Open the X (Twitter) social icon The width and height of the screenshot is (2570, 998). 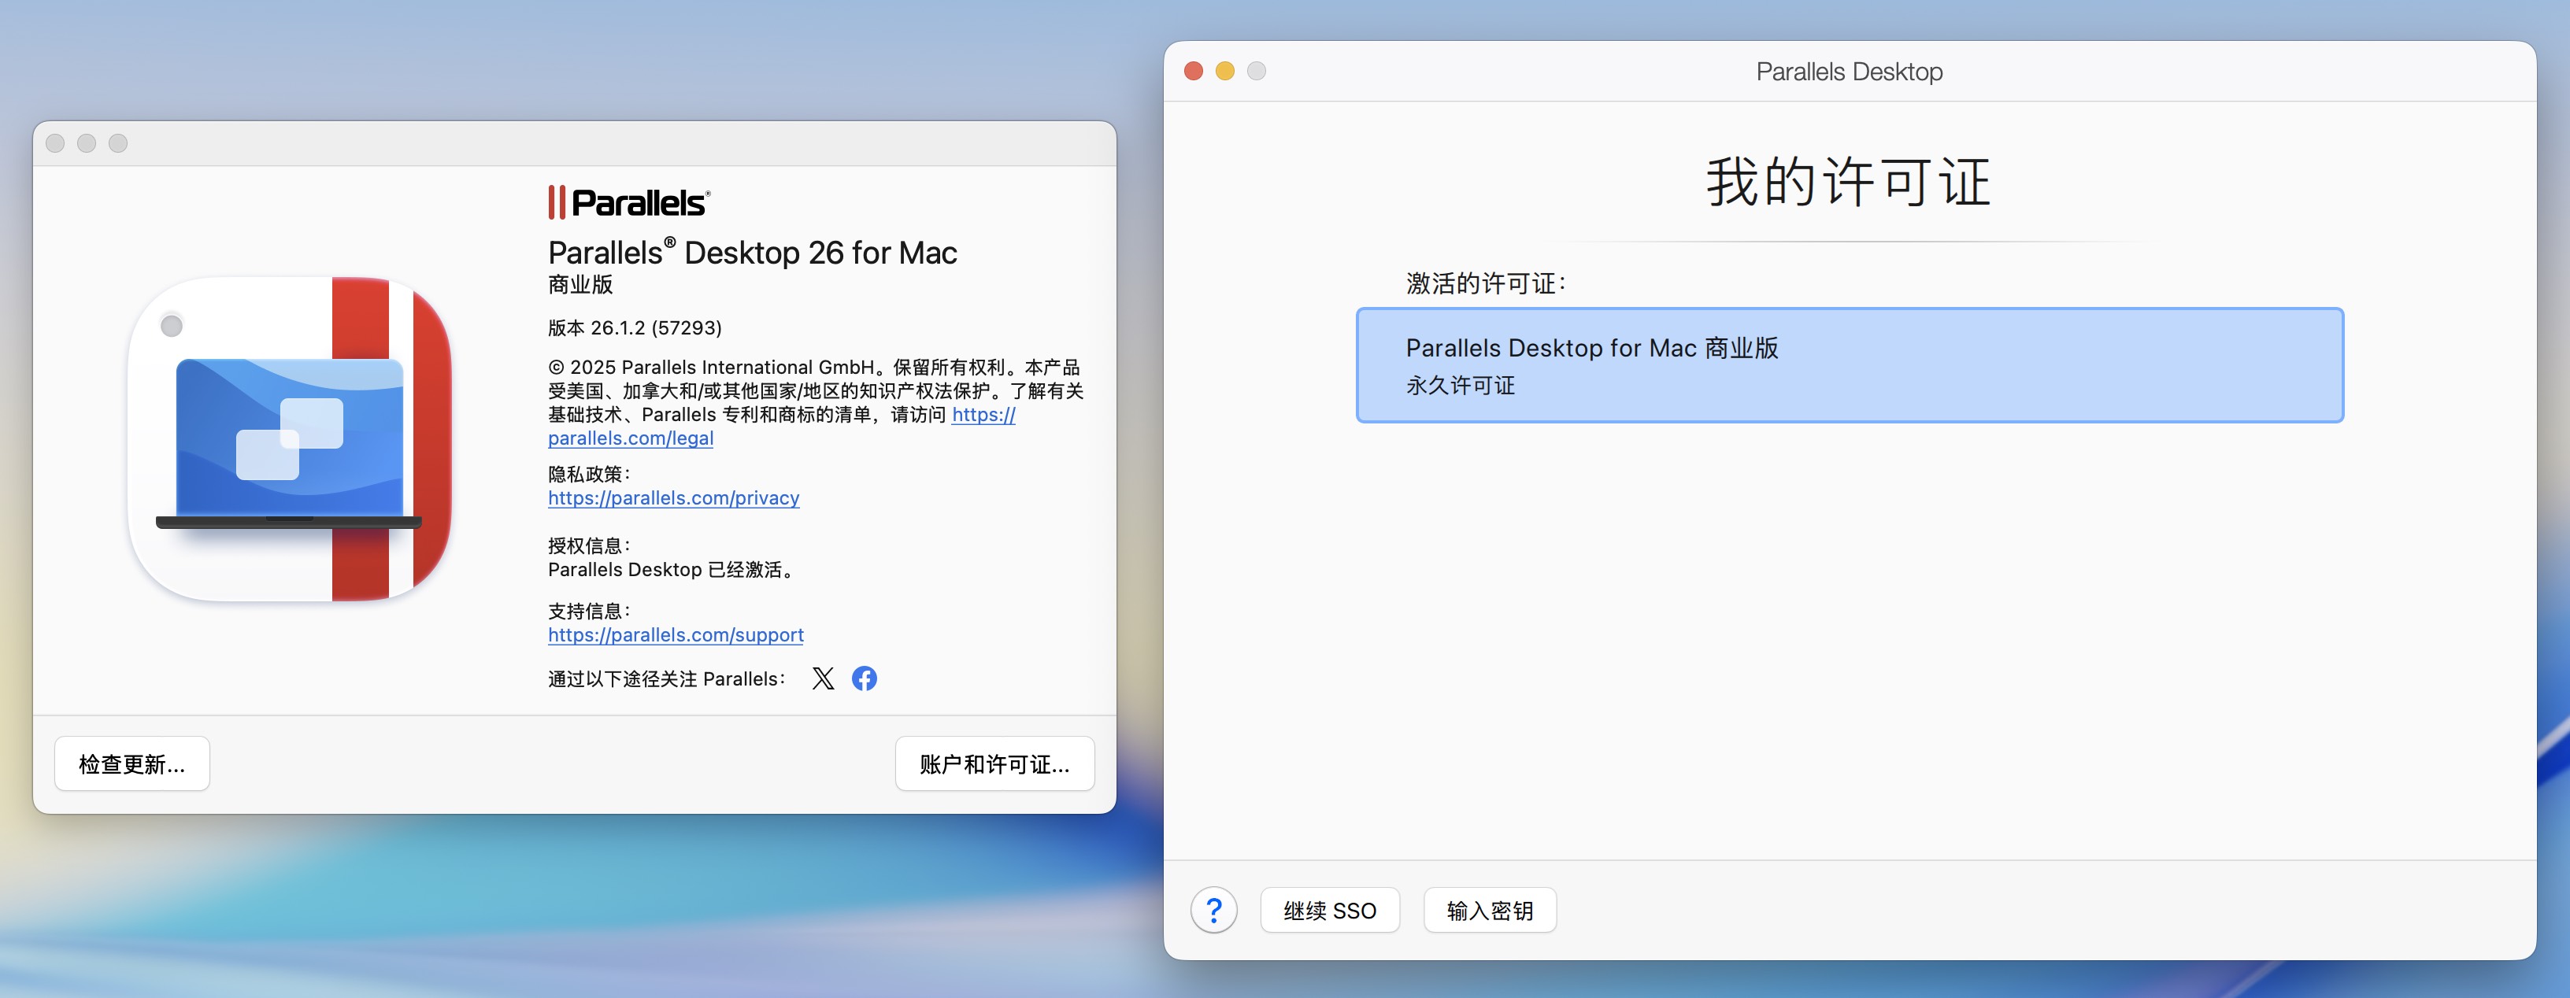[823, 679]
